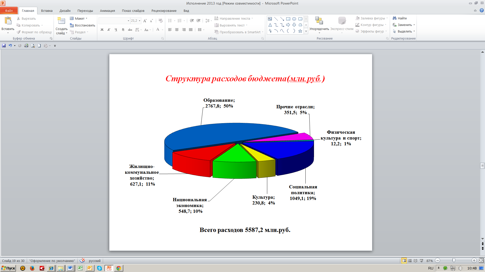Select the right arrow block shape
The width and height of the screenshot is (485, 272).
tap(288, 25)
